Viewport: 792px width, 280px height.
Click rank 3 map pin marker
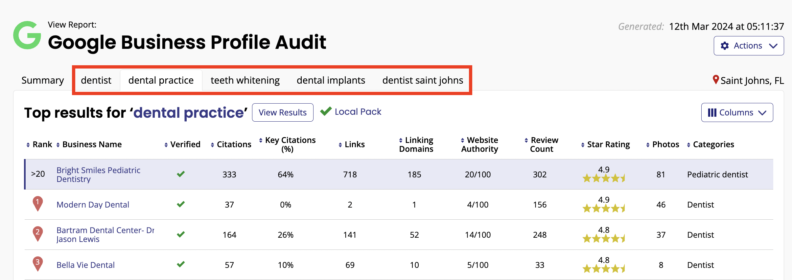(x=38, y=264)
